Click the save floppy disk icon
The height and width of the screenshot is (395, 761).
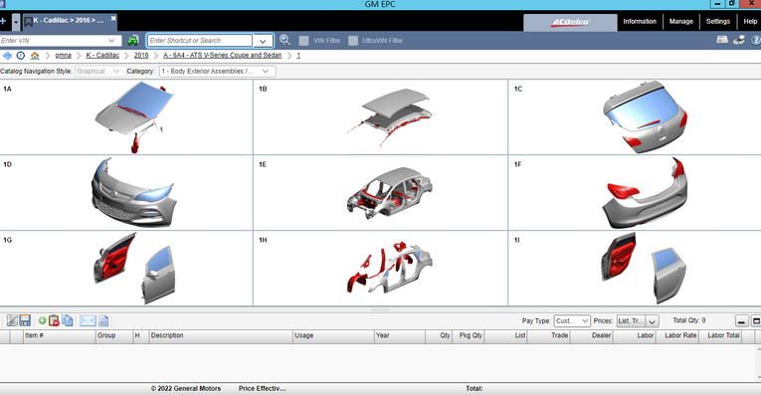click(25, 320)
